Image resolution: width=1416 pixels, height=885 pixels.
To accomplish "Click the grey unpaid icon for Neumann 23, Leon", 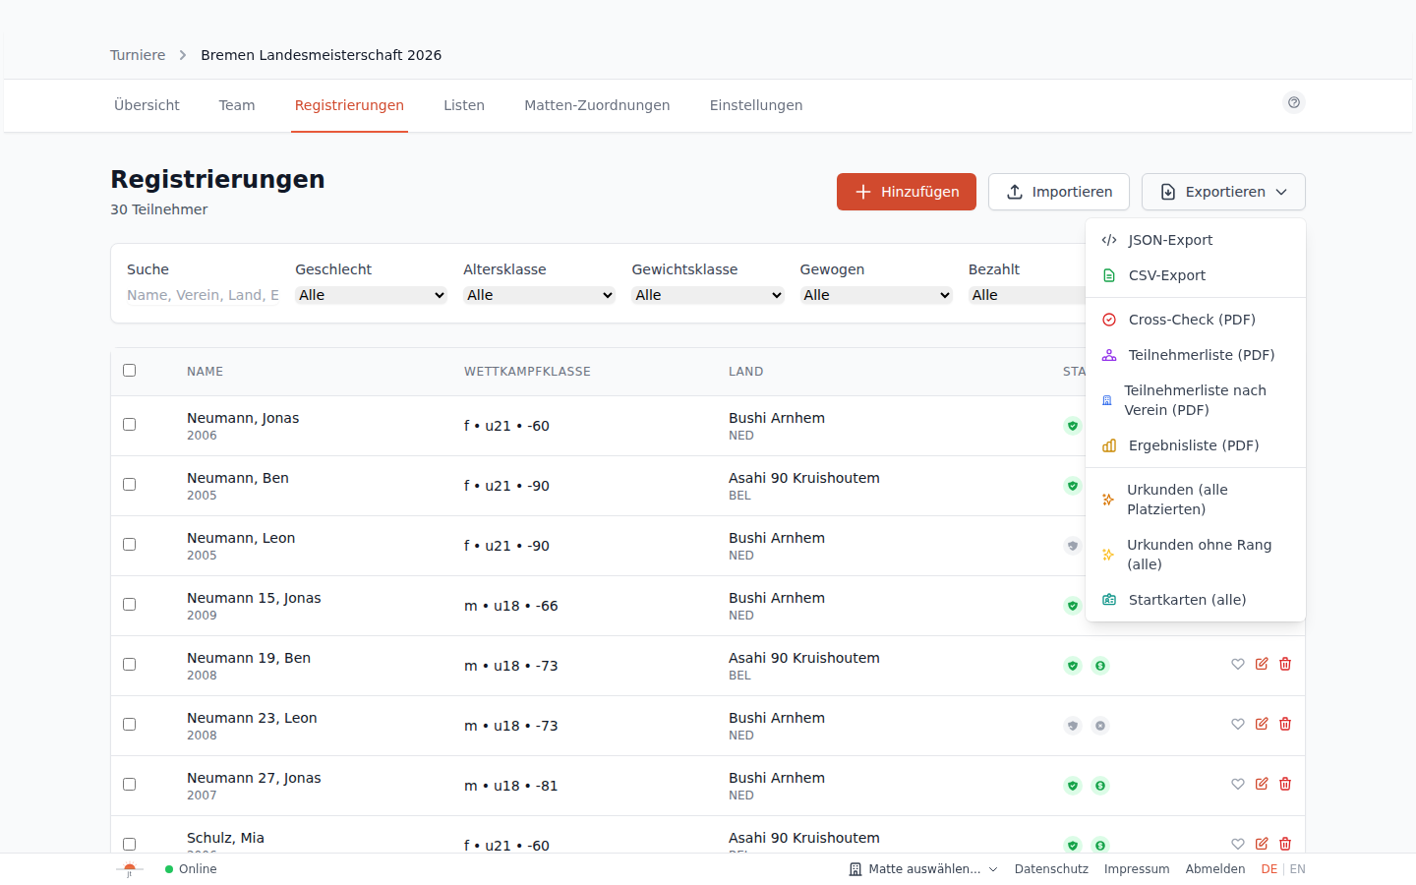I will (x=1100, y=726).
